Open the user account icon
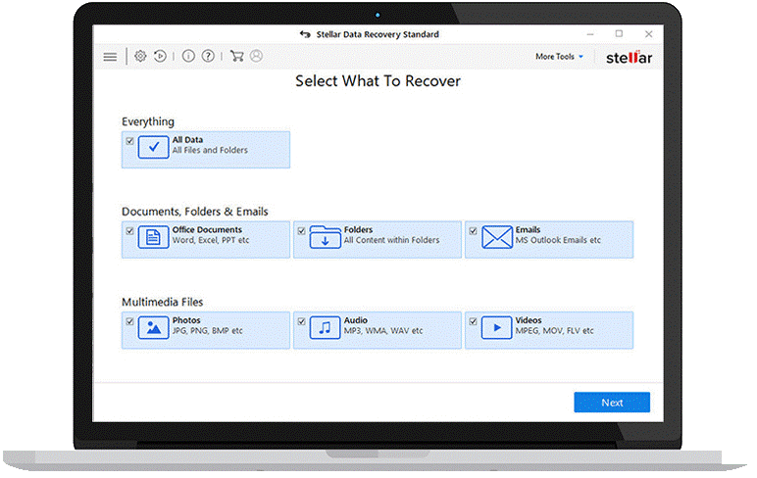 (x=256, y=57)
